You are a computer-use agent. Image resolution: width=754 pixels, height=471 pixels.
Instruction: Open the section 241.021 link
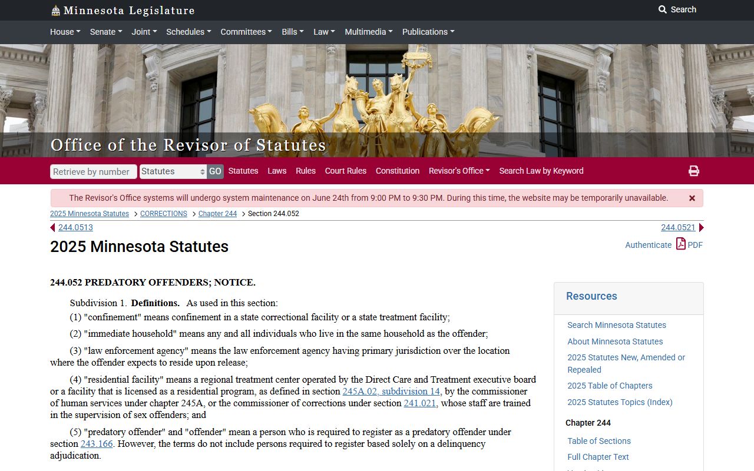tap(419, 403)
